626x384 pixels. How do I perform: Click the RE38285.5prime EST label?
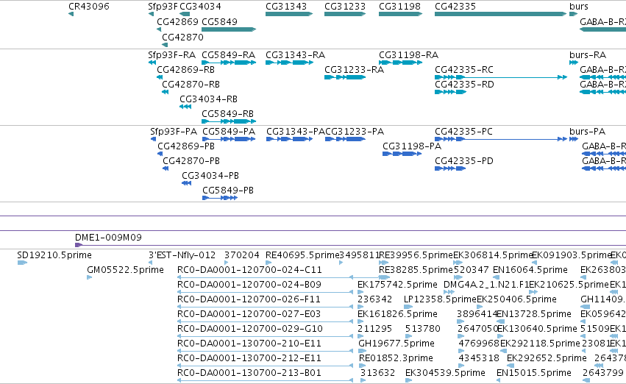tap(416, 270)
